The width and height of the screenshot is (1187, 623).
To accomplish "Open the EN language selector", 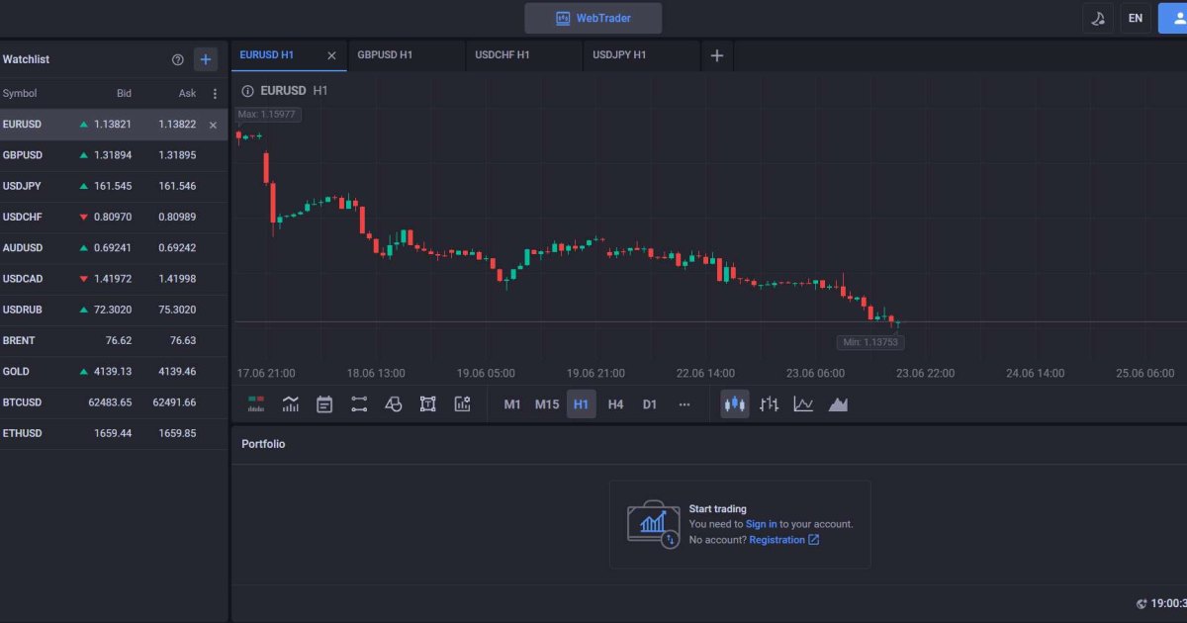I will click(1136, 18).
